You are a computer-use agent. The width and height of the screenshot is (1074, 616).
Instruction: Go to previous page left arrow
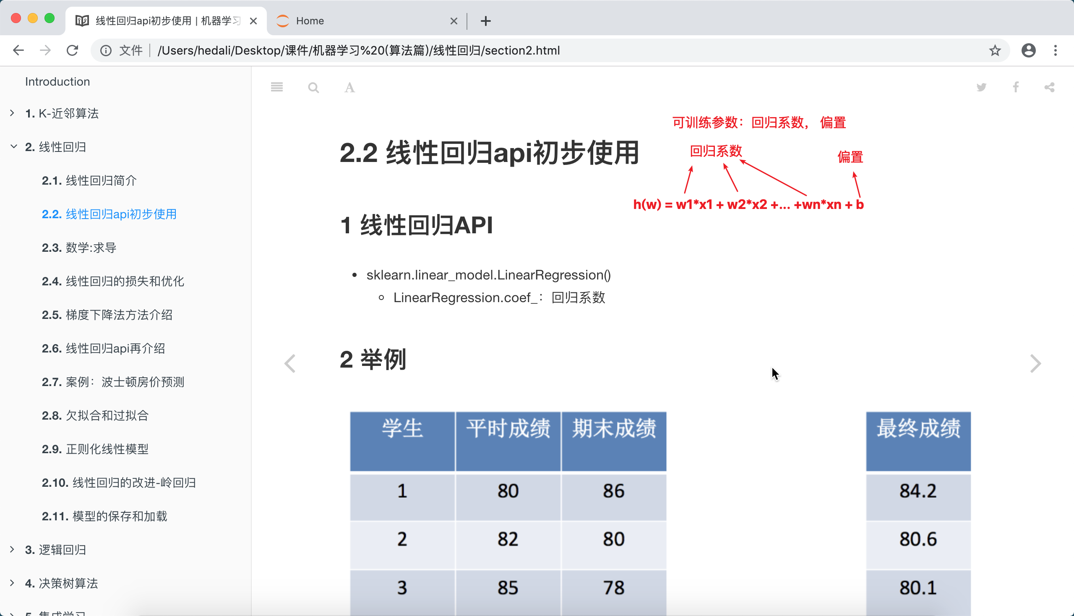tap(290, 363)
